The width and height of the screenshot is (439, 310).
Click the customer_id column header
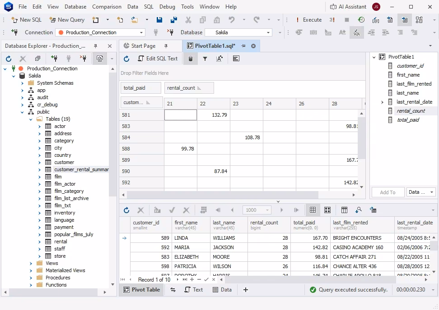click(151, 225)
